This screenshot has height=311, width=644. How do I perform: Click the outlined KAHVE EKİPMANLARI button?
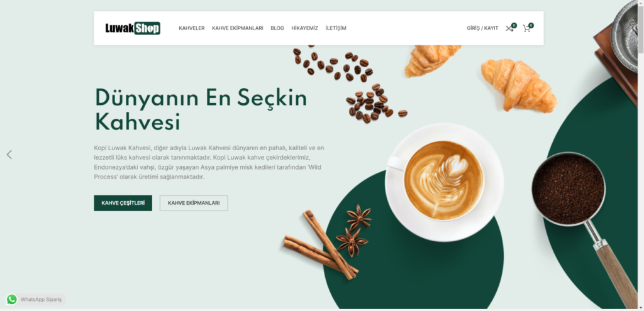click(x=194, y=203)
